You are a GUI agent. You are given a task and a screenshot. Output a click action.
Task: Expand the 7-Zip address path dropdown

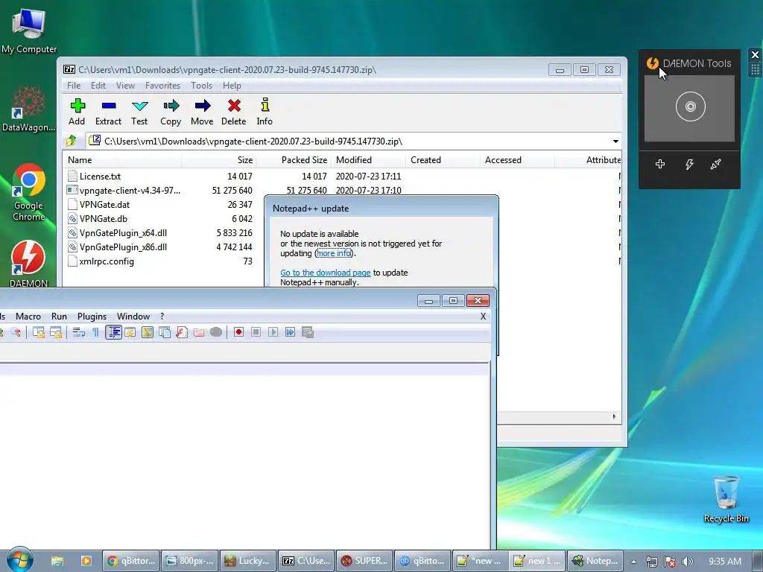(615, 142)
